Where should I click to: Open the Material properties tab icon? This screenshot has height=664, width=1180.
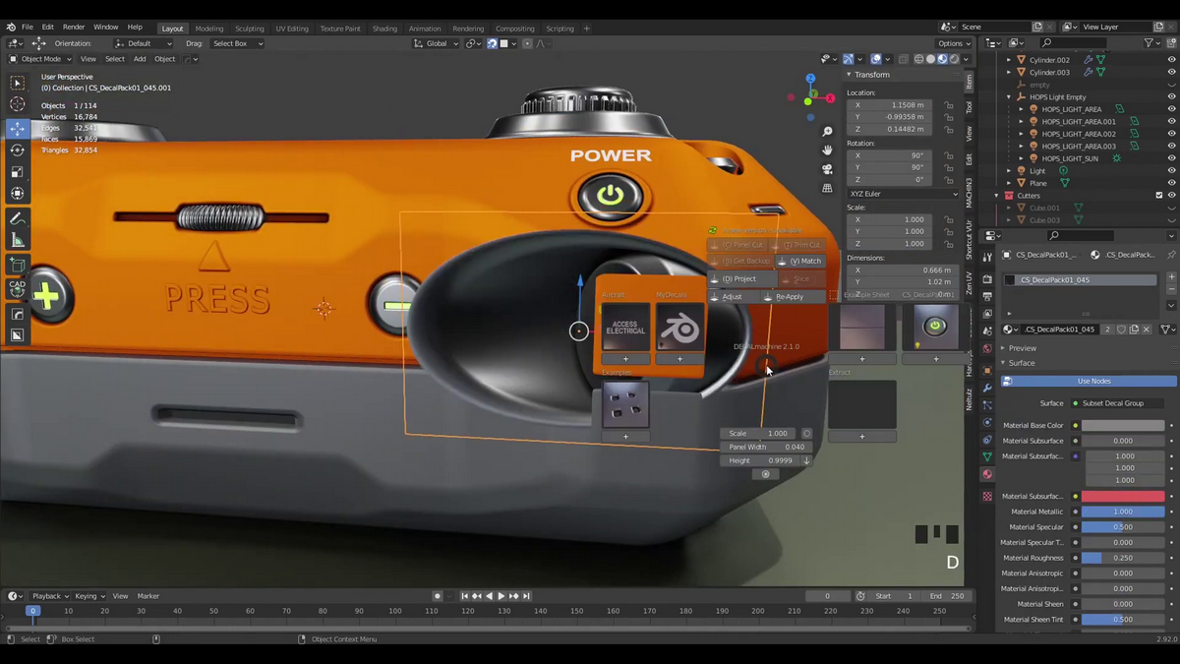[x=987, y=474]
